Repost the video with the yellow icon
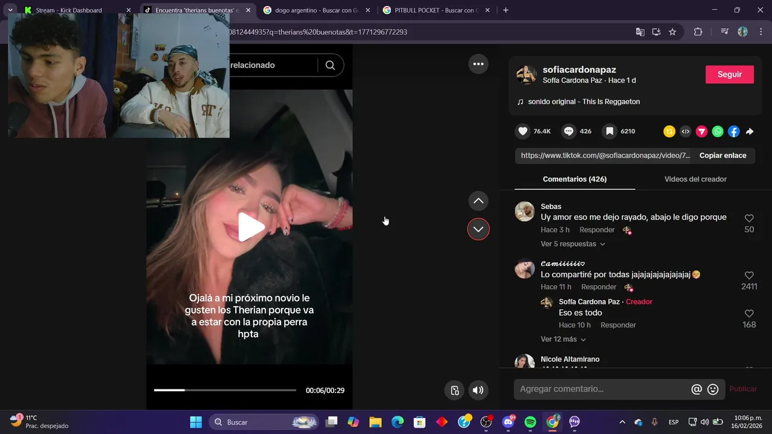The image size is (772, 434). point(669,131)
